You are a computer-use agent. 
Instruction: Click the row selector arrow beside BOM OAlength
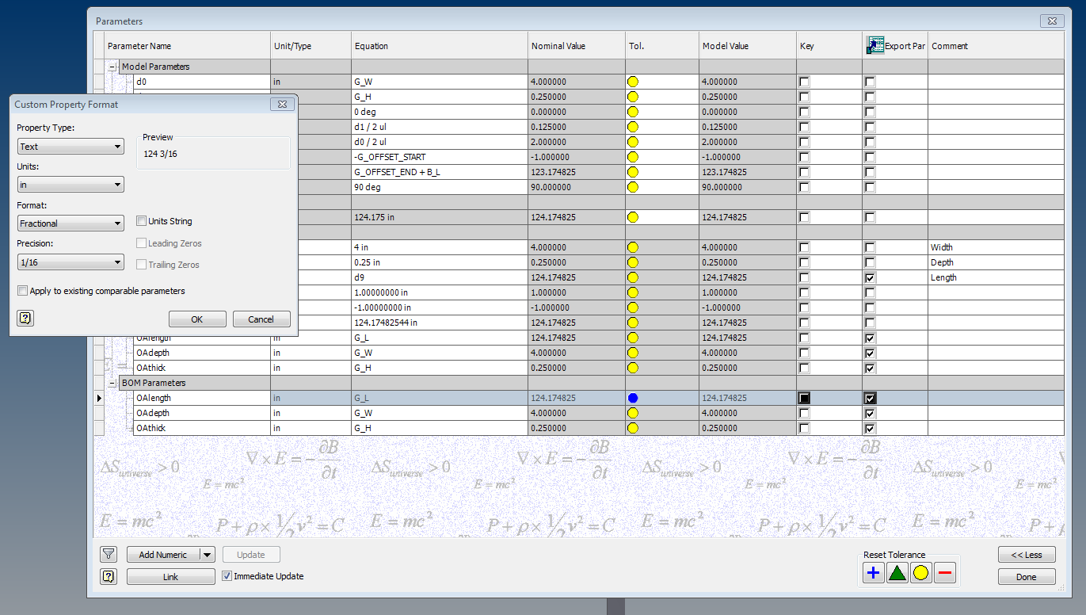(99, 398)
